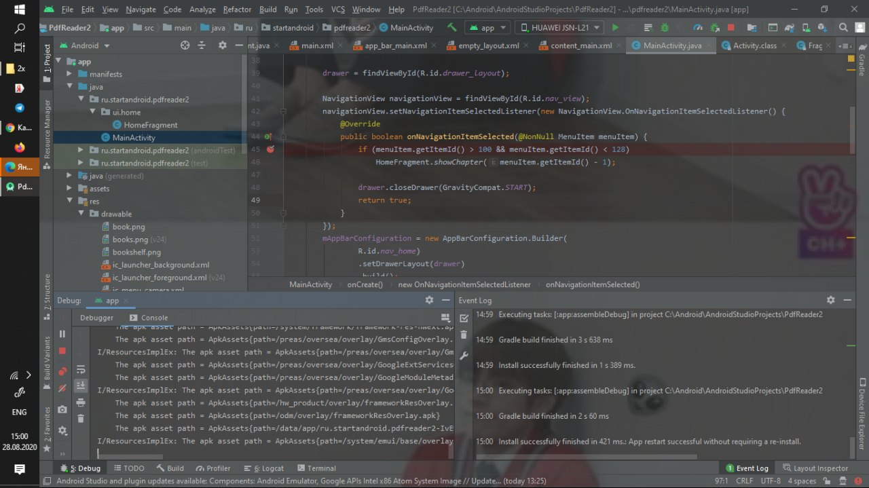The width and height of the screenshot is (869, 488).
Task: Click onNavigationItemSelected() breadcrumb
Action: 593,284
